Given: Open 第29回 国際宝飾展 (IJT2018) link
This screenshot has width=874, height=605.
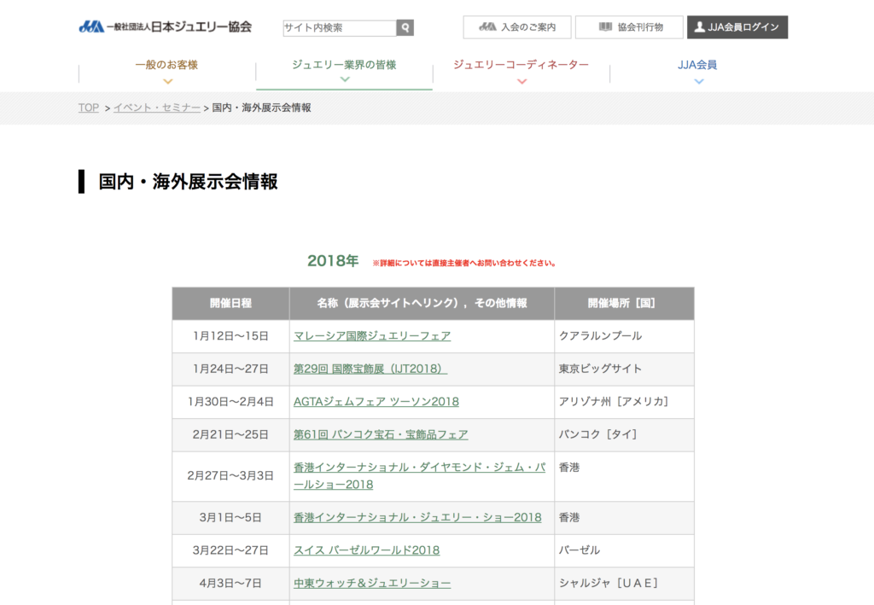Looking at the screenshot, I should coord(370,369).
